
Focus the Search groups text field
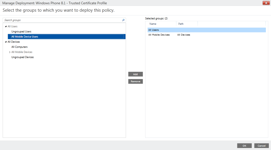61,20
